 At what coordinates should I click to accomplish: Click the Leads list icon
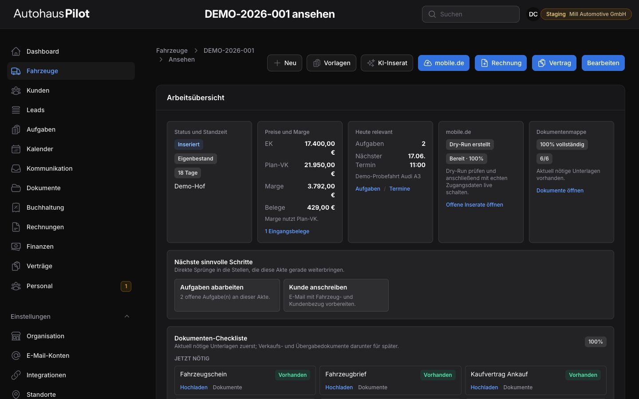(16, 110)
